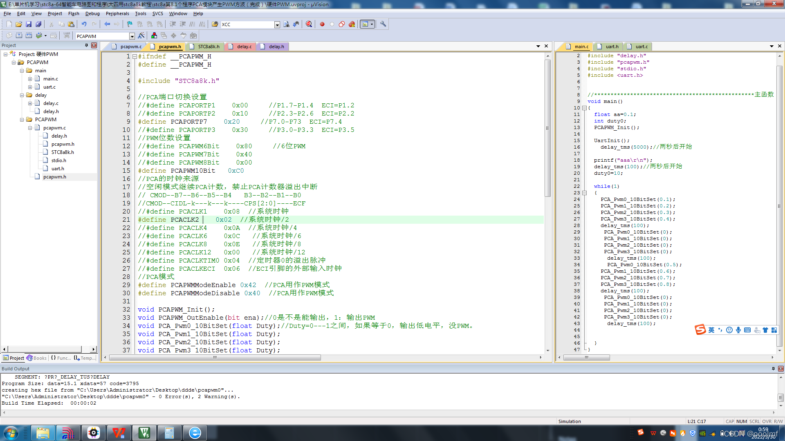Start the debug session icon
This screenshot has width=785, height=441.
coord(309,24)
